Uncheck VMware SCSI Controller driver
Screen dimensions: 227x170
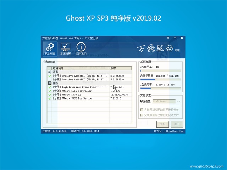point(50,91)
